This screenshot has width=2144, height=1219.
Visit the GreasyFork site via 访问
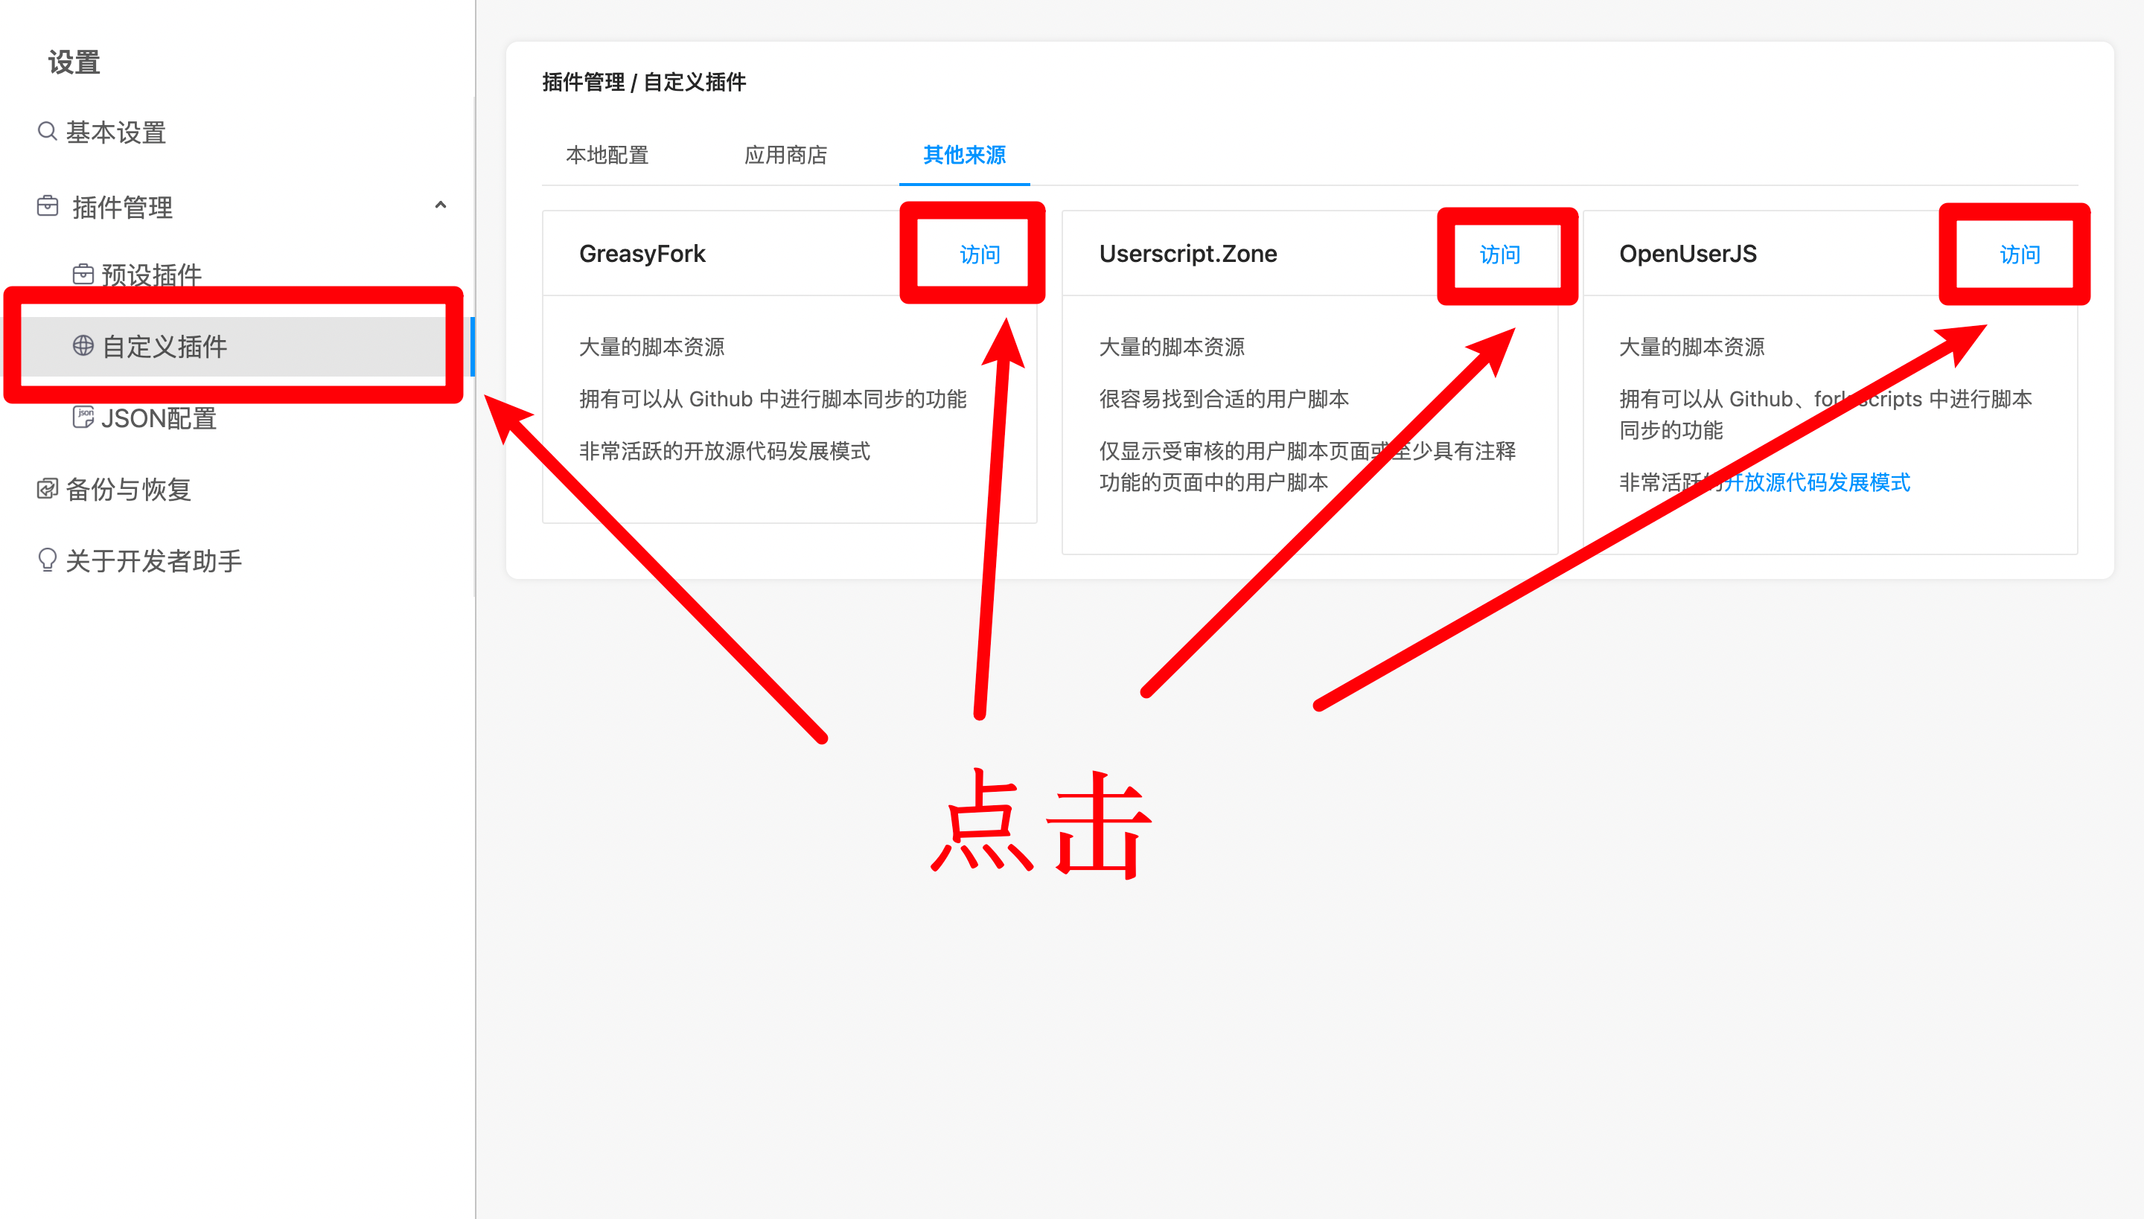[x=979, y=254]
